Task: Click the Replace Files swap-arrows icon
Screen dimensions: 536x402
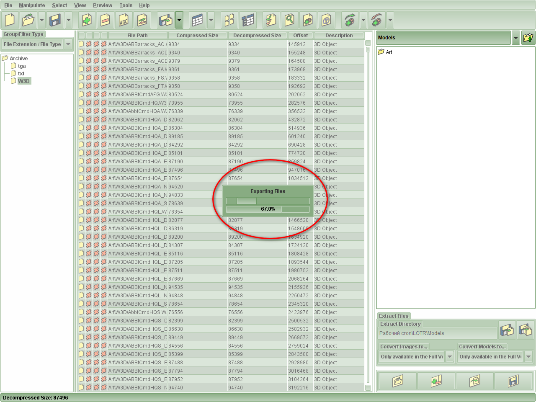Action: tap(142, 20)
